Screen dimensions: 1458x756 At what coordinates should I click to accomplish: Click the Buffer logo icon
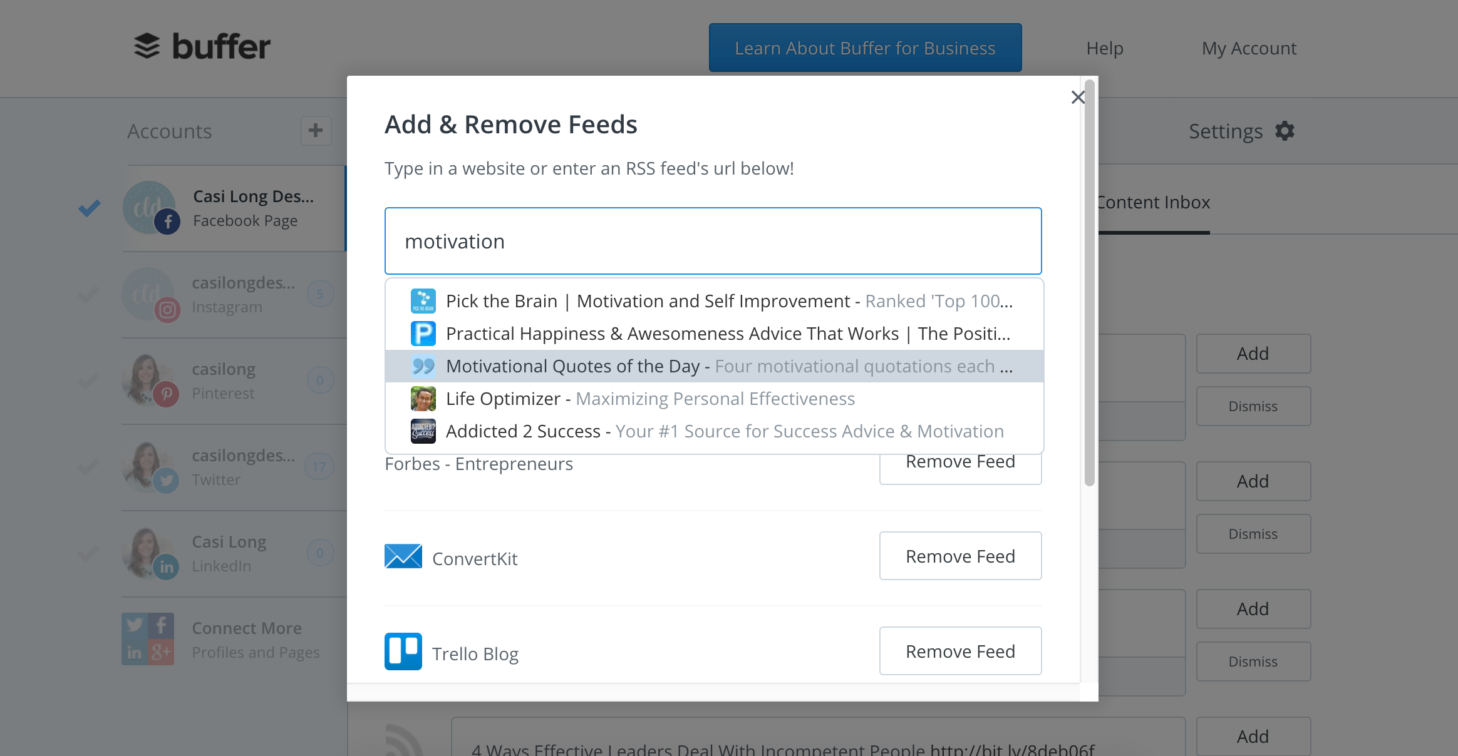(x=147, y=46)
